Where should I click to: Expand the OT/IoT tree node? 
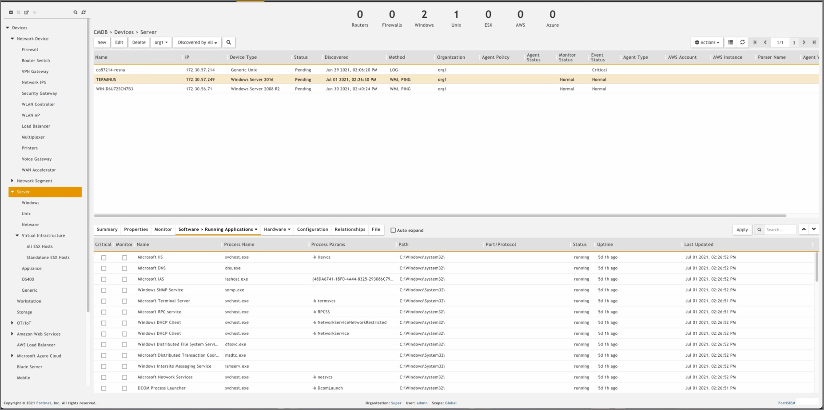(x=12, y=323)
